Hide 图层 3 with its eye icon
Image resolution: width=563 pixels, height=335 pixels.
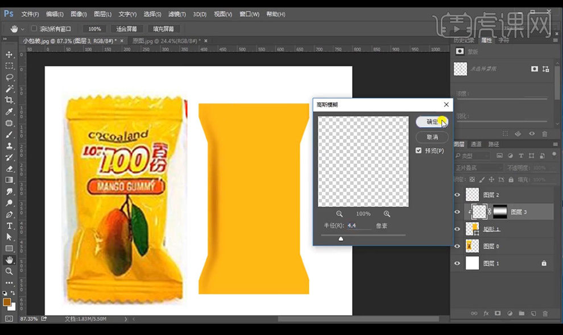pos(457,212)
